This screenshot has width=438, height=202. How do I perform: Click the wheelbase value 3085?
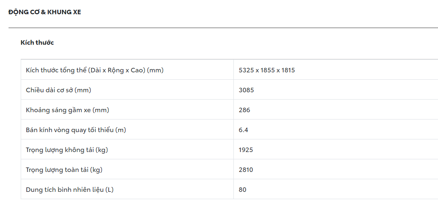246,90
